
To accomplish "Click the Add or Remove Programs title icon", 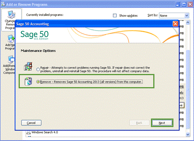I will [3, 4].
